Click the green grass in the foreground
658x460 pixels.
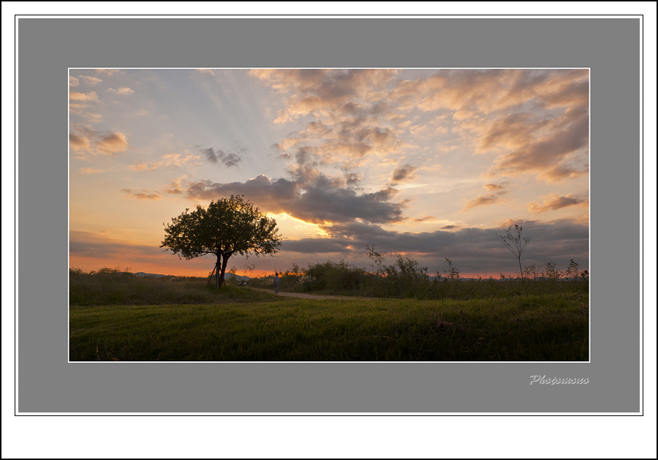(329, 333)
